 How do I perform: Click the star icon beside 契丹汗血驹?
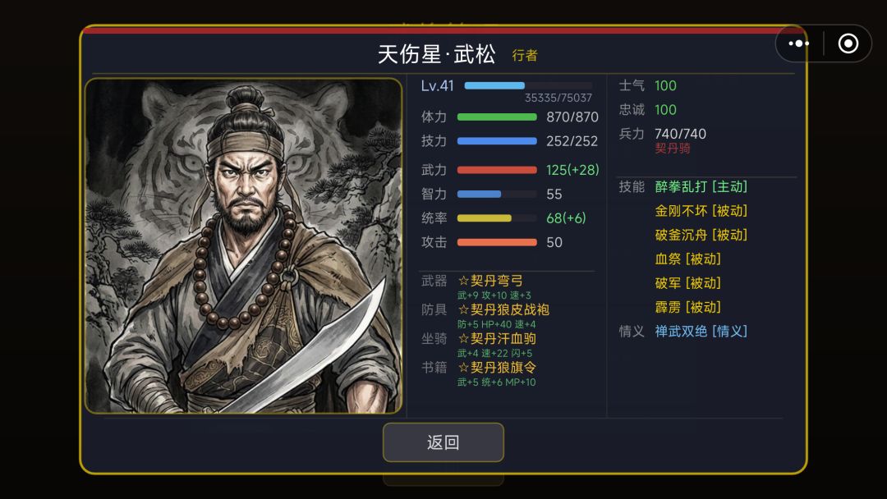[463, 338]
